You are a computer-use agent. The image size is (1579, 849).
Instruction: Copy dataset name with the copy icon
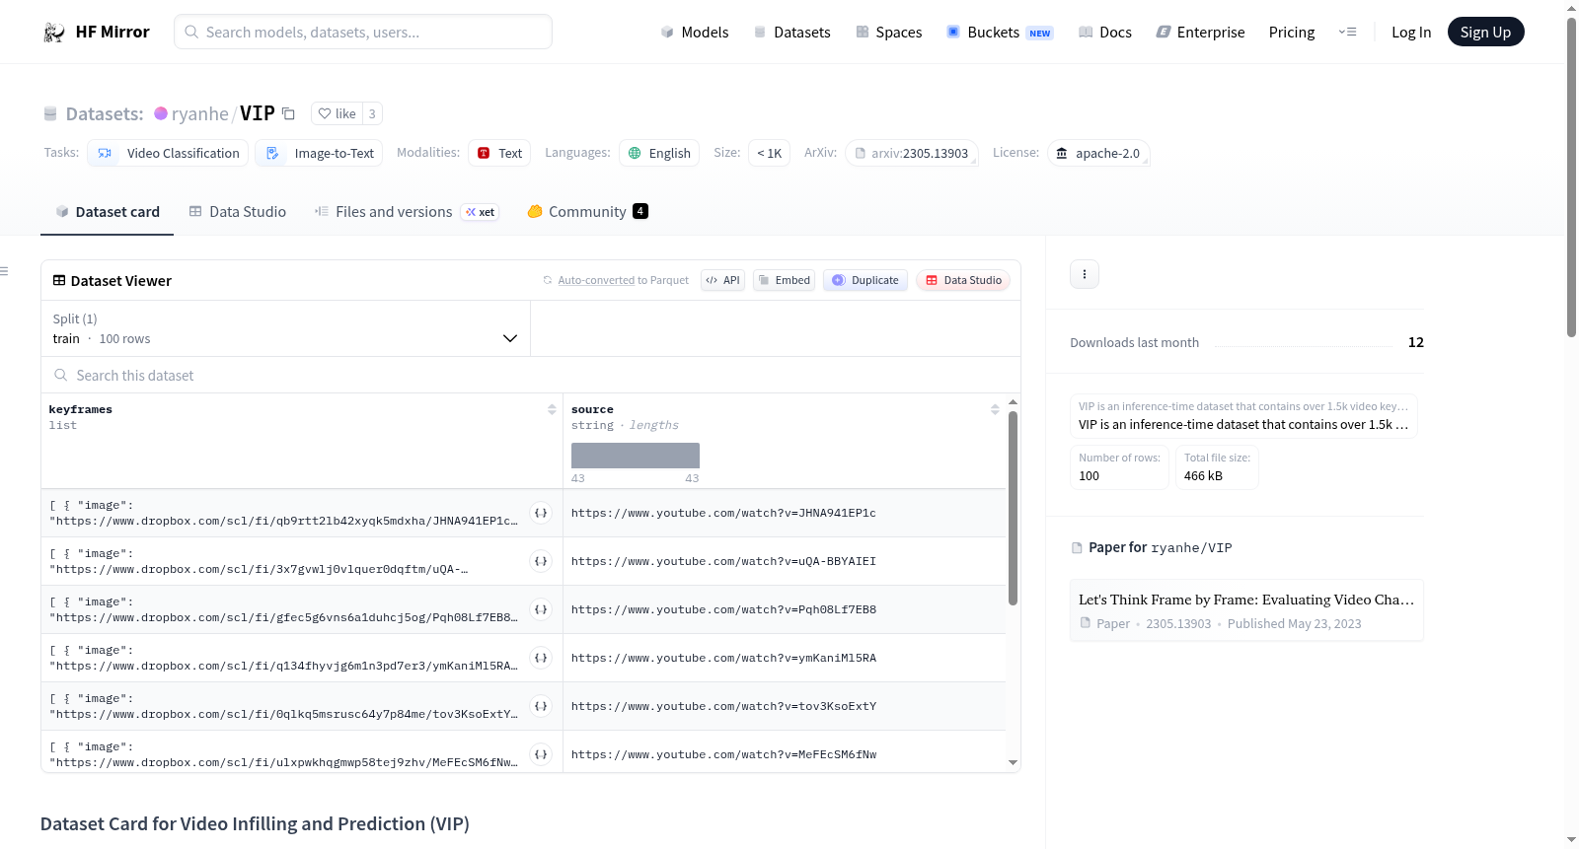tap(288, 113)
